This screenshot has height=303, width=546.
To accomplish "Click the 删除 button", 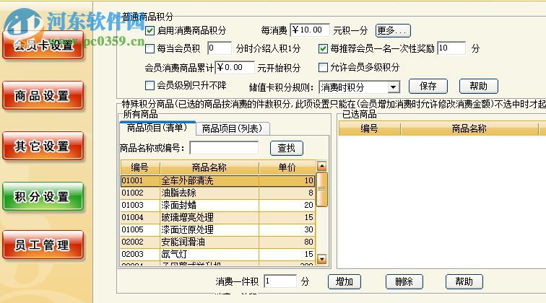I will point(404,281).
